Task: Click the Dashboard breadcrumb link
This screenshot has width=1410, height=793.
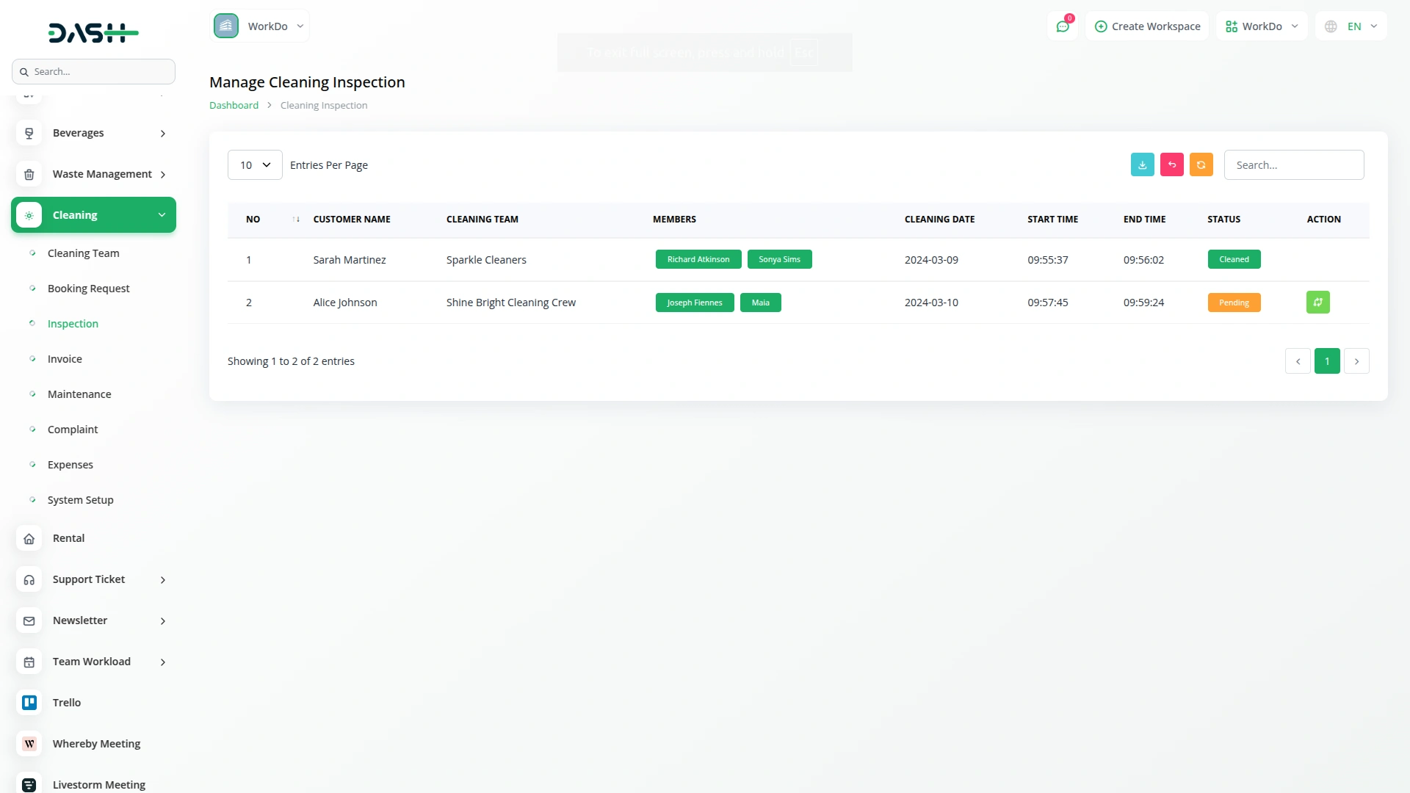Action: 234,106
